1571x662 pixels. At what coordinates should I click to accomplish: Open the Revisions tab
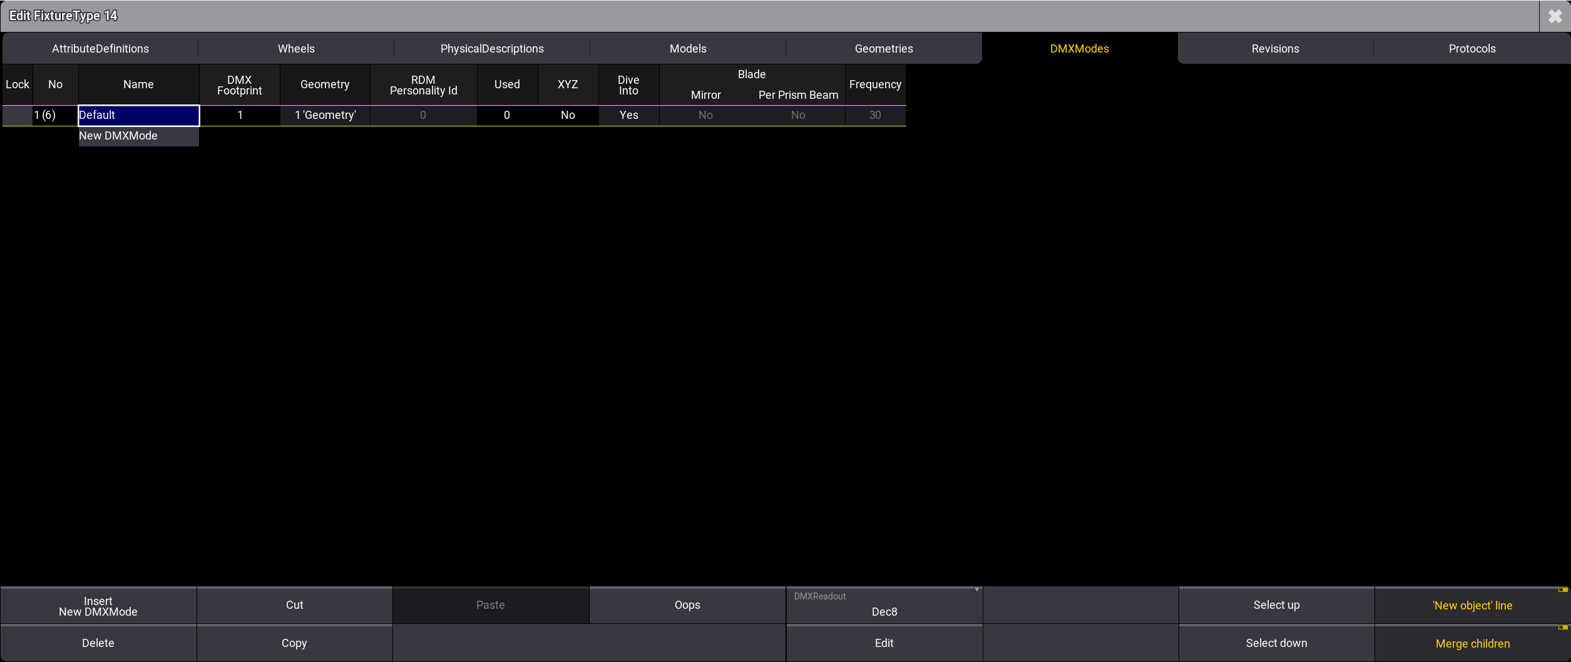(1275, 49)
